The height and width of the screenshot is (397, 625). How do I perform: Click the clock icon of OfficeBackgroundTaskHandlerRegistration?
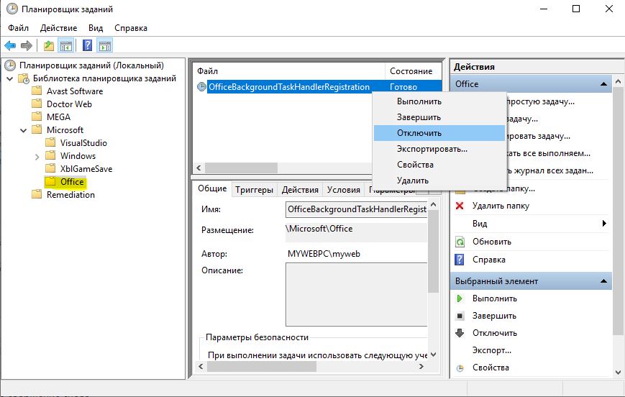tap(201, 86)
